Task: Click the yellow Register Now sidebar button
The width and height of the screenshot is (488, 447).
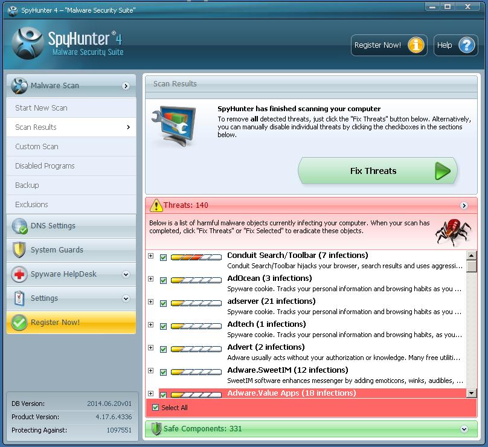Action: point(71,323)
